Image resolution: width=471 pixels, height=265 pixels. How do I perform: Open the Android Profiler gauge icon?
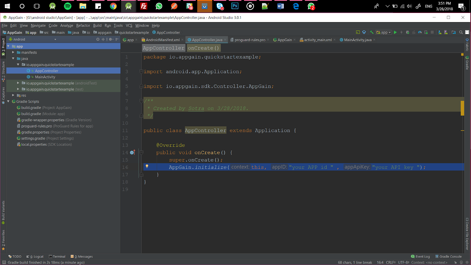tap(420, 32)
